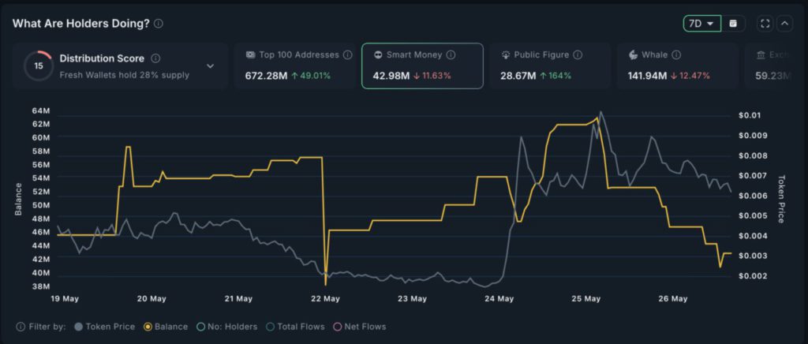Open the calendar date picker icon
The height and width of the screenshot is (344, 808).
point(733,24)
